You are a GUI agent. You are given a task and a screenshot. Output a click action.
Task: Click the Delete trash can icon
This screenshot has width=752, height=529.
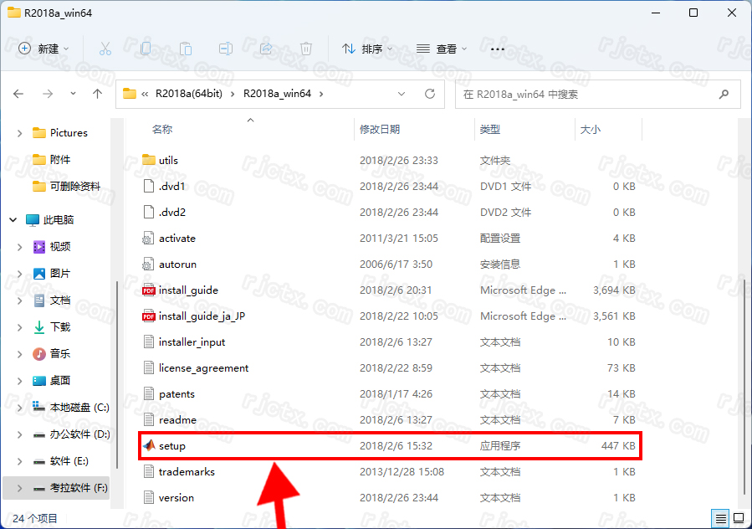(x=306, y=49)
